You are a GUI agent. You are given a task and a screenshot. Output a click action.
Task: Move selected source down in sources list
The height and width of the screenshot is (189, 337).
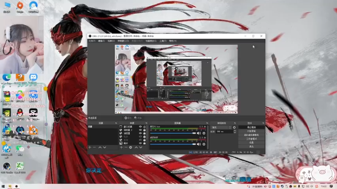click(x=141, y=147)
